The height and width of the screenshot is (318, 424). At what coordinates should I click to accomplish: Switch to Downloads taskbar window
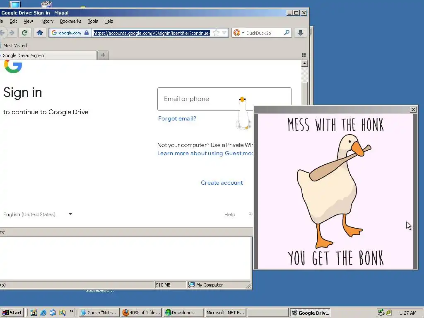pos(183,313)
